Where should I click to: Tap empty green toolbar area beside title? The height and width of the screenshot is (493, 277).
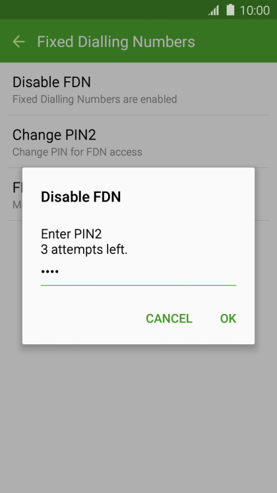point(235,42)
